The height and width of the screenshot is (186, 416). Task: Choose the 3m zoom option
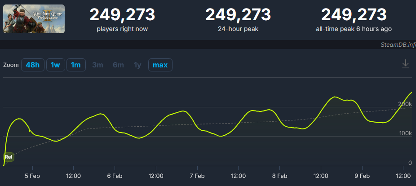pos(97,65)
